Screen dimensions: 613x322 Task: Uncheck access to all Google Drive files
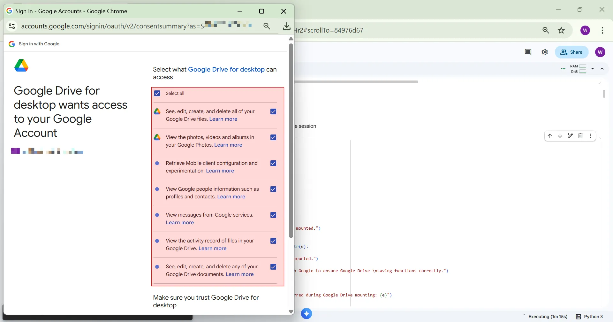pos(273,111)
